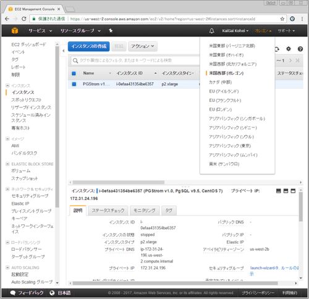Switch to bottom-split pane layout icon
This screenshot has height=299, width=309.
pos(278,191)
